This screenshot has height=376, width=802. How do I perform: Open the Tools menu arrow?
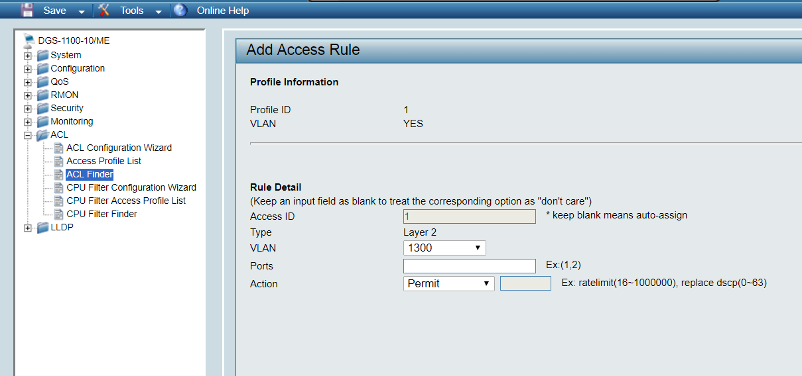(158, 11)
